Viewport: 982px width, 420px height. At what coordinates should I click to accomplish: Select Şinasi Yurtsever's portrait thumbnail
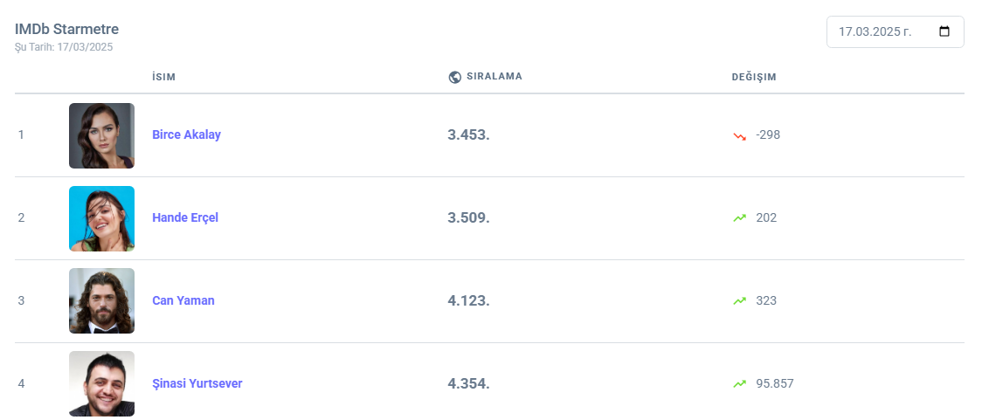101,383
